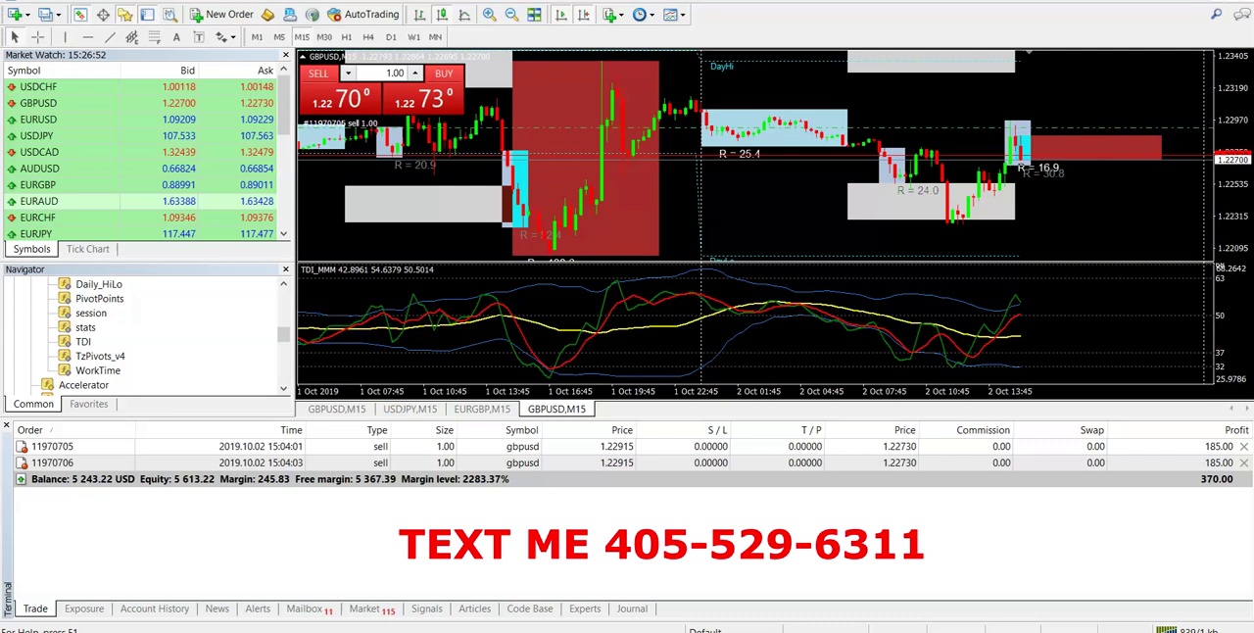Viewport: 1254px width, 633px height.
Task: Open the New Chart dropdown arrow
Action: [x=27, y=15]
